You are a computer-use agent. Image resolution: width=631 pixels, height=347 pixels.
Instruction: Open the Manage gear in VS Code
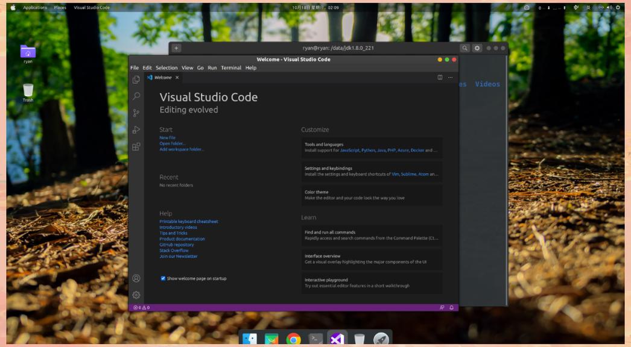pos(136,295)
